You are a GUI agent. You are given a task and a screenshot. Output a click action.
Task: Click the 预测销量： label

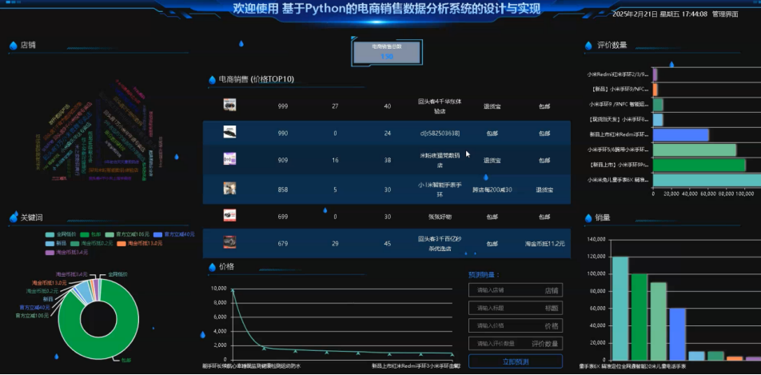pyautogui.click(x=484, y=275)
